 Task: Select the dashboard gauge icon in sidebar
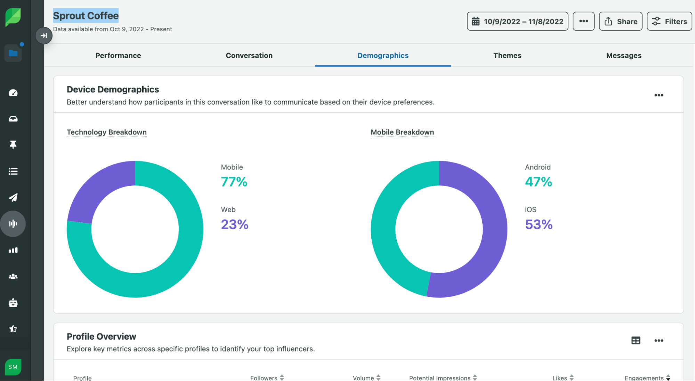(13, 93)
